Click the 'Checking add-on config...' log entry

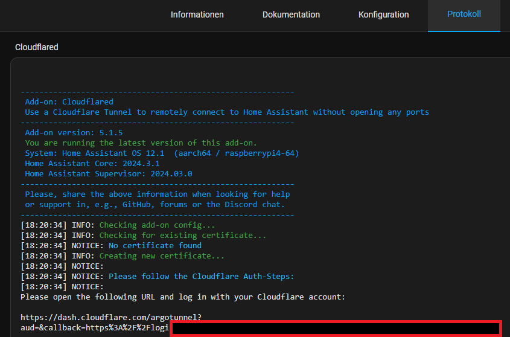157,225
